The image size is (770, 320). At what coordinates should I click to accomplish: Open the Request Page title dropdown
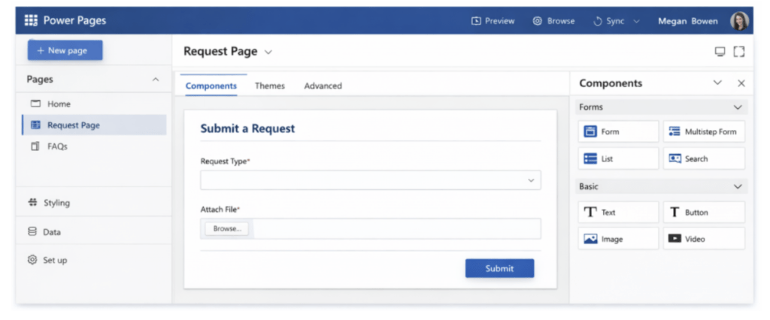268,52
